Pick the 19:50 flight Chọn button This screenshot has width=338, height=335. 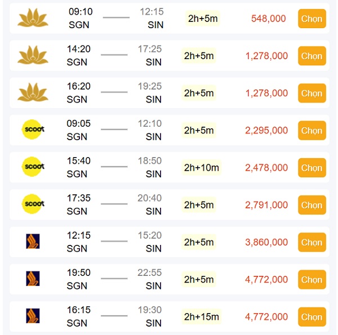tap(312, 280)
